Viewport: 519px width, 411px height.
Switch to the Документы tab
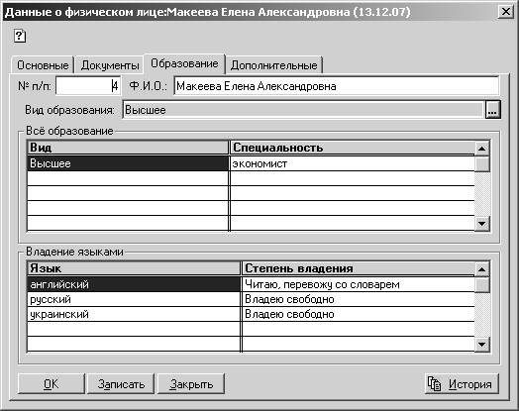click(x=110, y=65)
